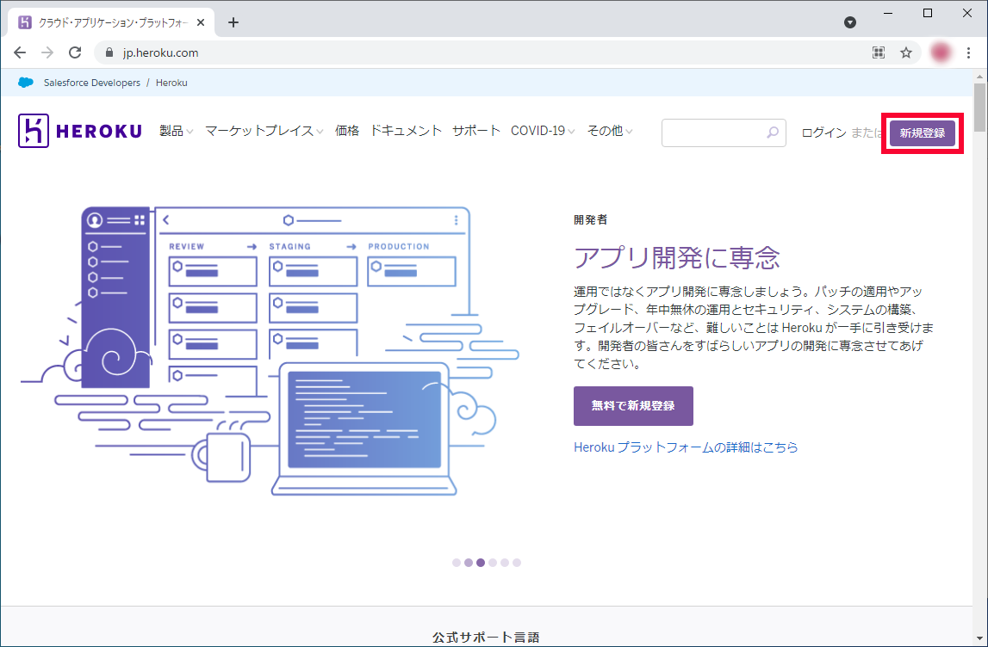Expand the マーケットプレイス dropdown
Viewport: 988px width, 647px height.
click(x=264, y=132)
